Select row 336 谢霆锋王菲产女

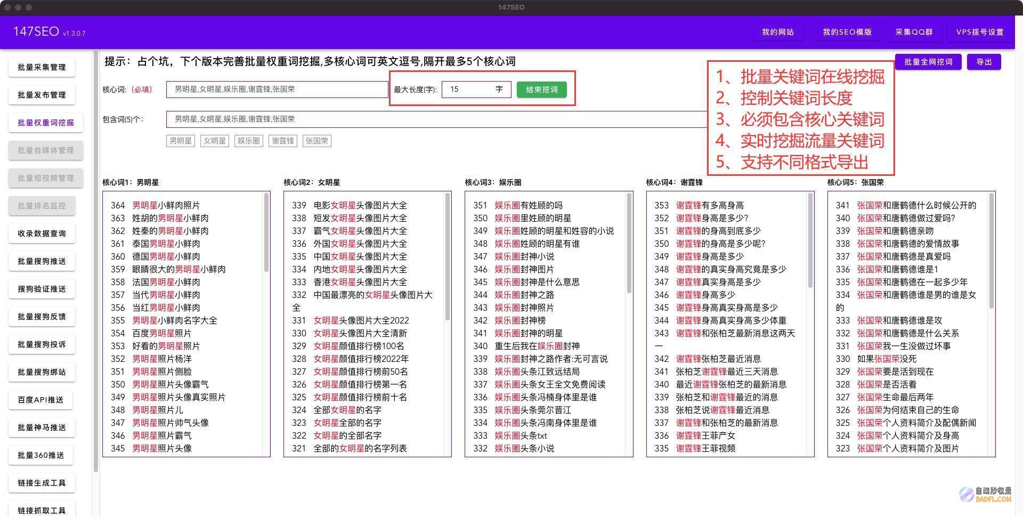[695, 435]
